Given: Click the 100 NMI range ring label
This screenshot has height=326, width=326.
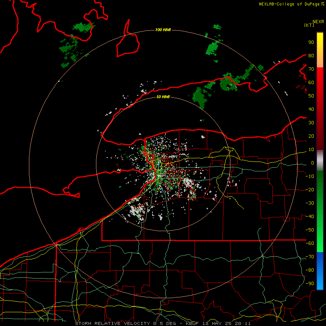Looking at the screenshot, I should [x=163, y=30].
